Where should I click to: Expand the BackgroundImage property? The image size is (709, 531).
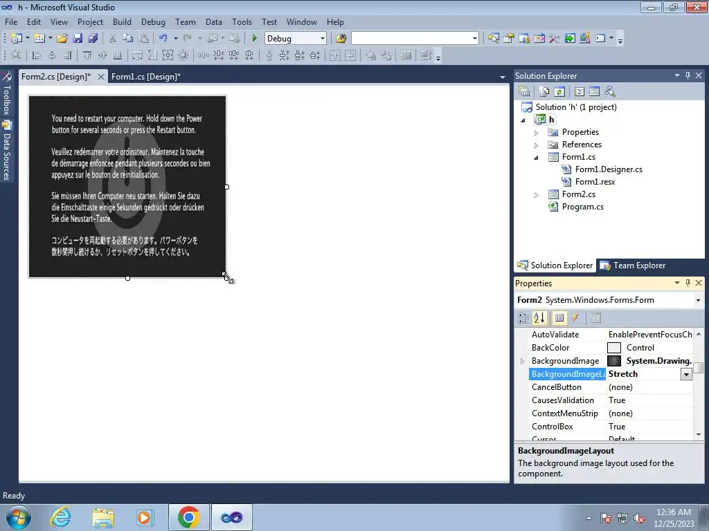(x=522, y=361)
